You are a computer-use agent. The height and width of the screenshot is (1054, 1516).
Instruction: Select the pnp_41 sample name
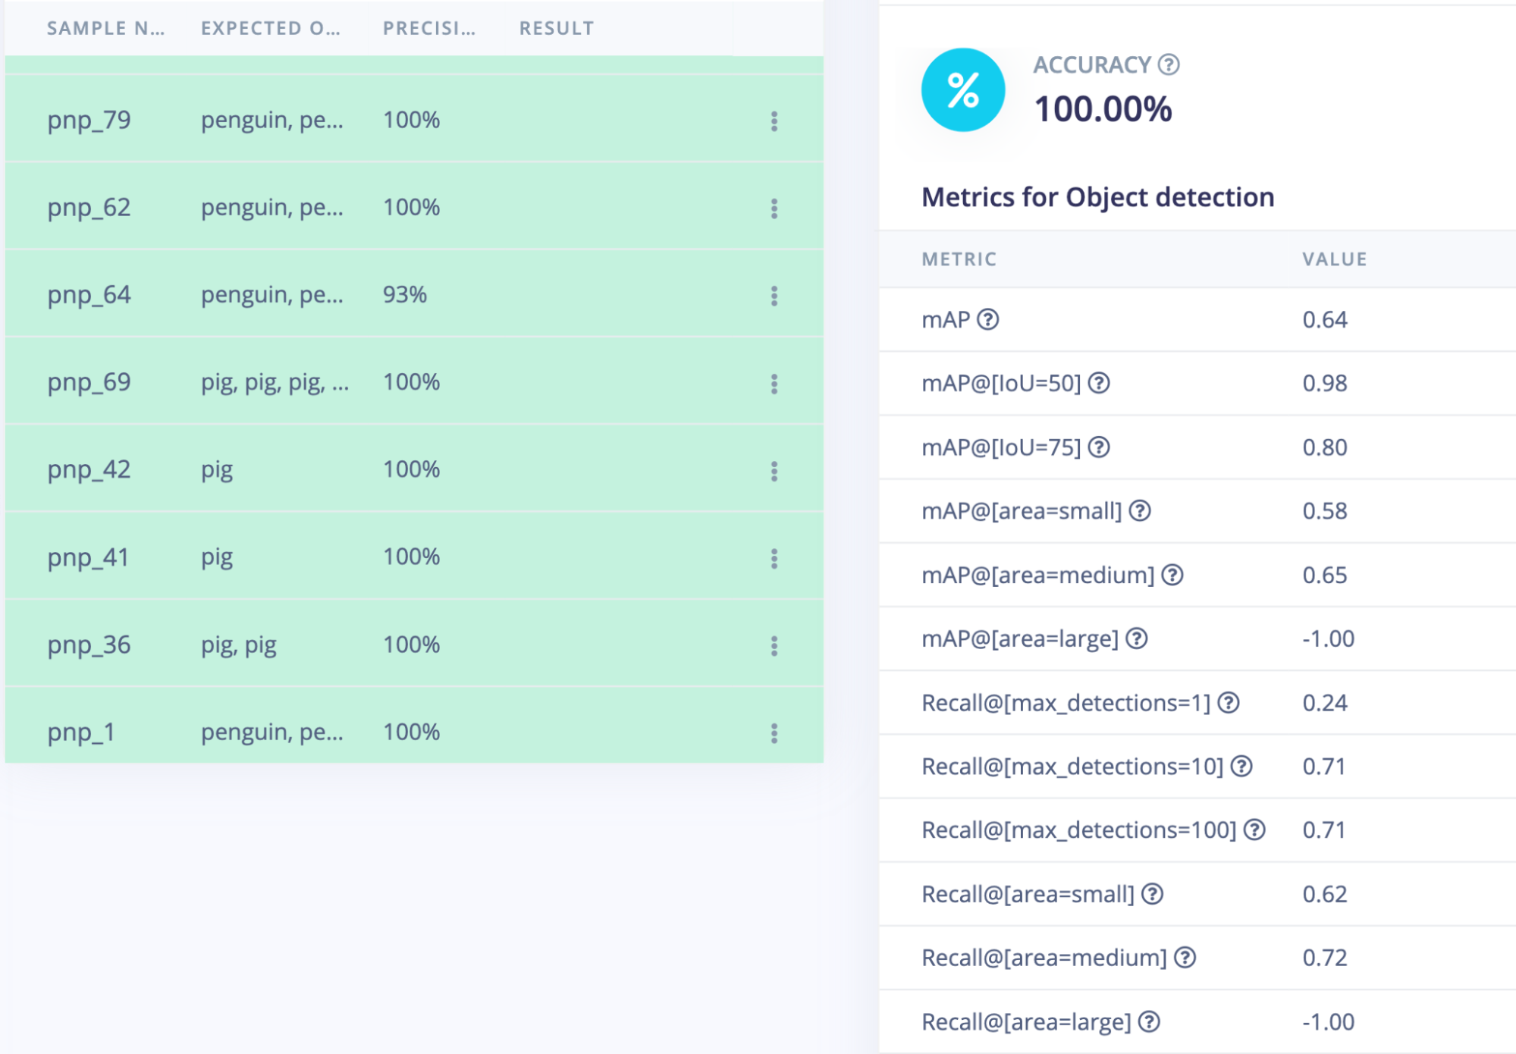point(88,557)
